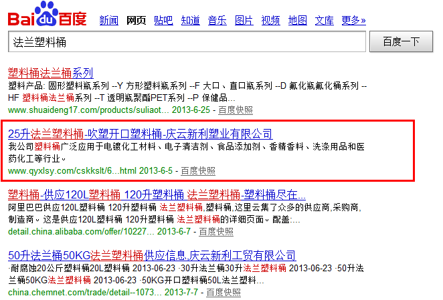Open the 音乐 music tab
This screenshot has height=300, width=443.
pos(217,20)
